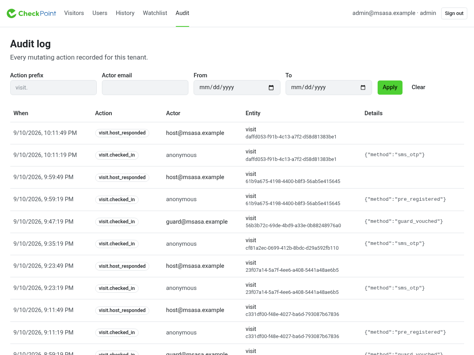Click visit.host_responded badge in 9:11:49 PM row
The image size is (474, 355).
[x=122, y=310]
